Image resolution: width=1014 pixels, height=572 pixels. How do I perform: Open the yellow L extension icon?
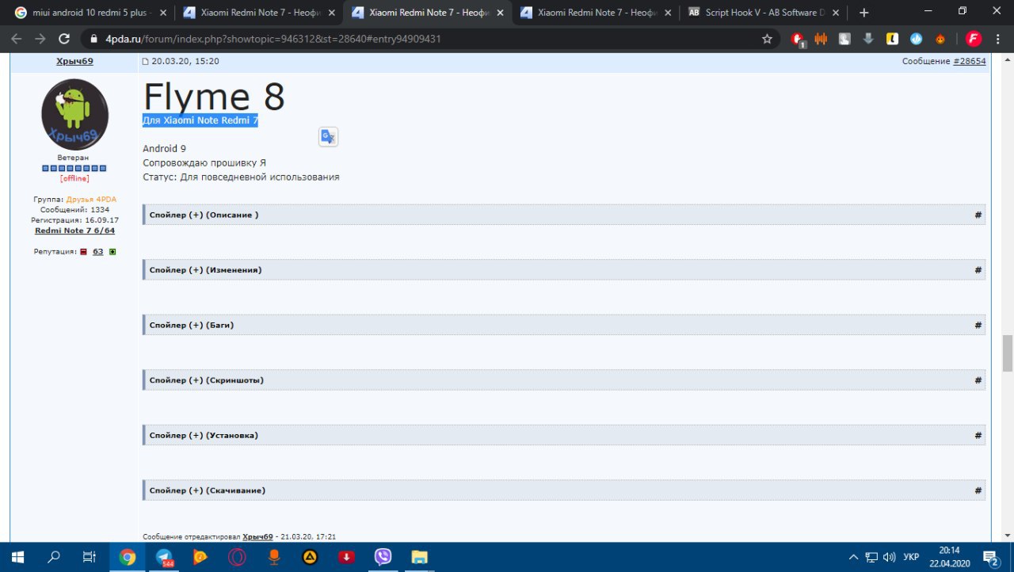892,38
